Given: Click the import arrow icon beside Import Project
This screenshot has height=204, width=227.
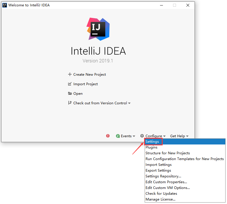Looking at the screenshot, I should coord(70,84).
